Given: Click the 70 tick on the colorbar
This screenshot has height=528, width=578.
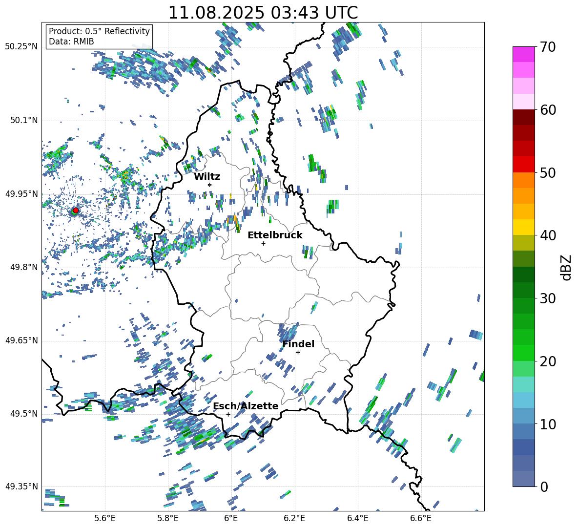Looking at the screenshot, I should (x=548, y=47).
